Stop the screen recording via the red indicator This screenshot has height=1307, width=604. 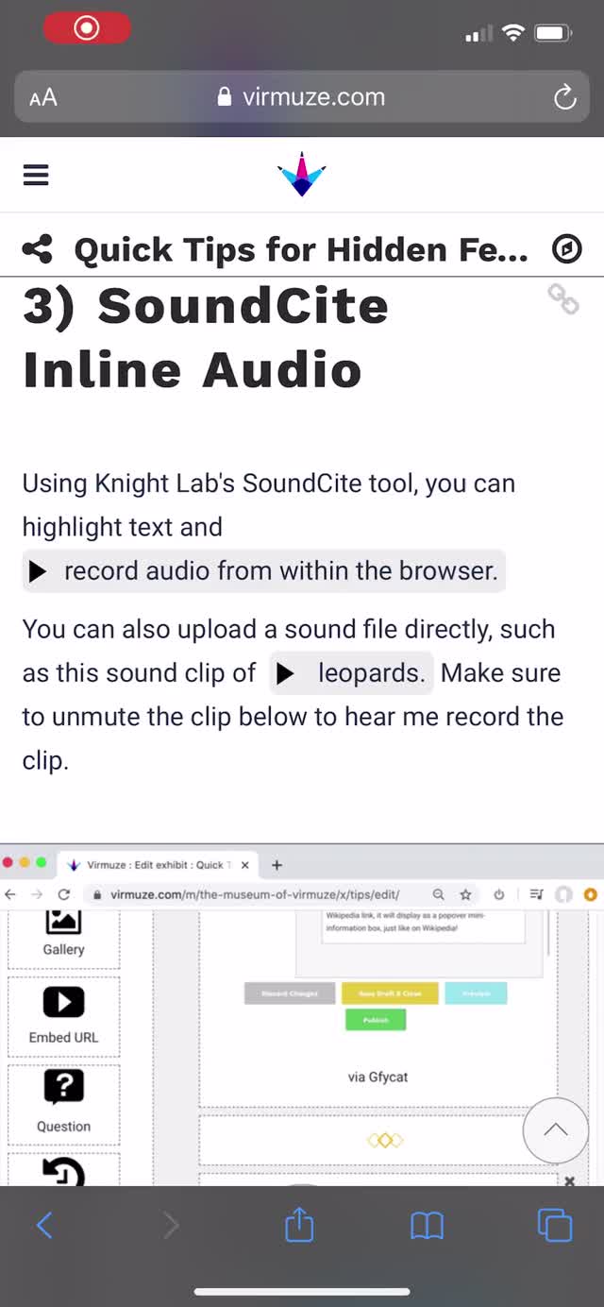(x=87, y=28)
